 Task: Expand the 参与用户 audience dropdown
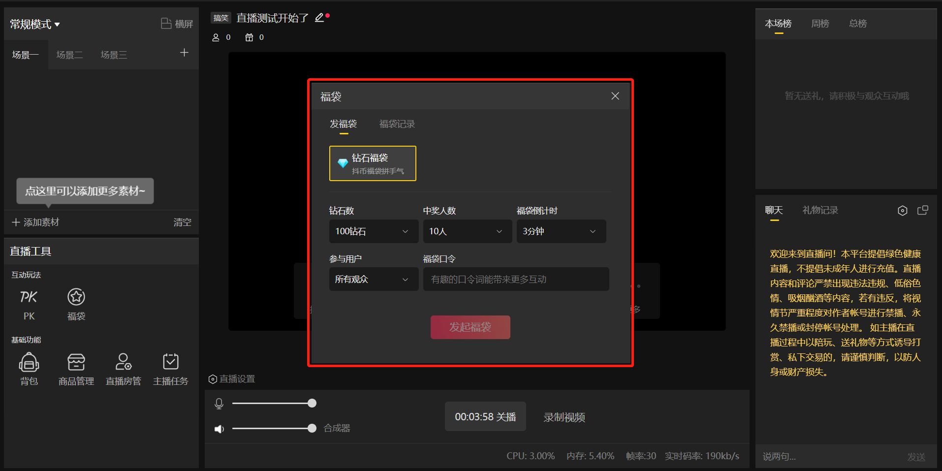click(373, 279)
